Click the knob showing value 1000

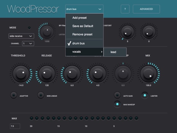[47, 32]
